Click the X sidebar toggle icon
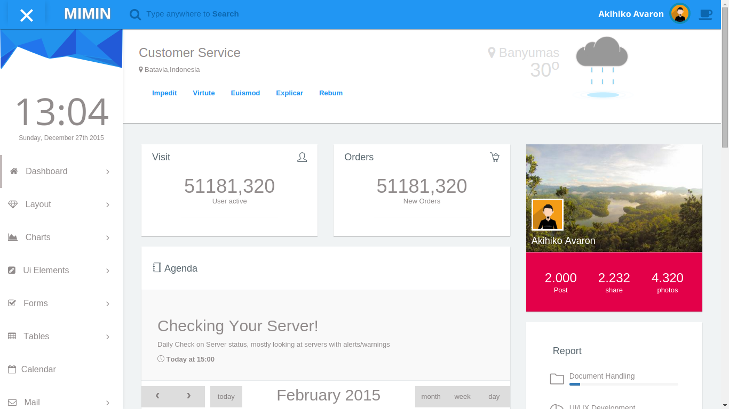This screenshot has height=409, width=729. pyautogui.click(x=27, y=15)
